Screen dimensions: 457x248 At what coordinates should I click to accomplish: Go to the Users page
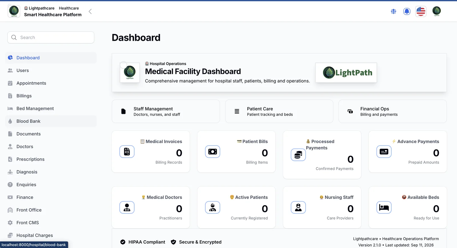(x=51, y=70)
